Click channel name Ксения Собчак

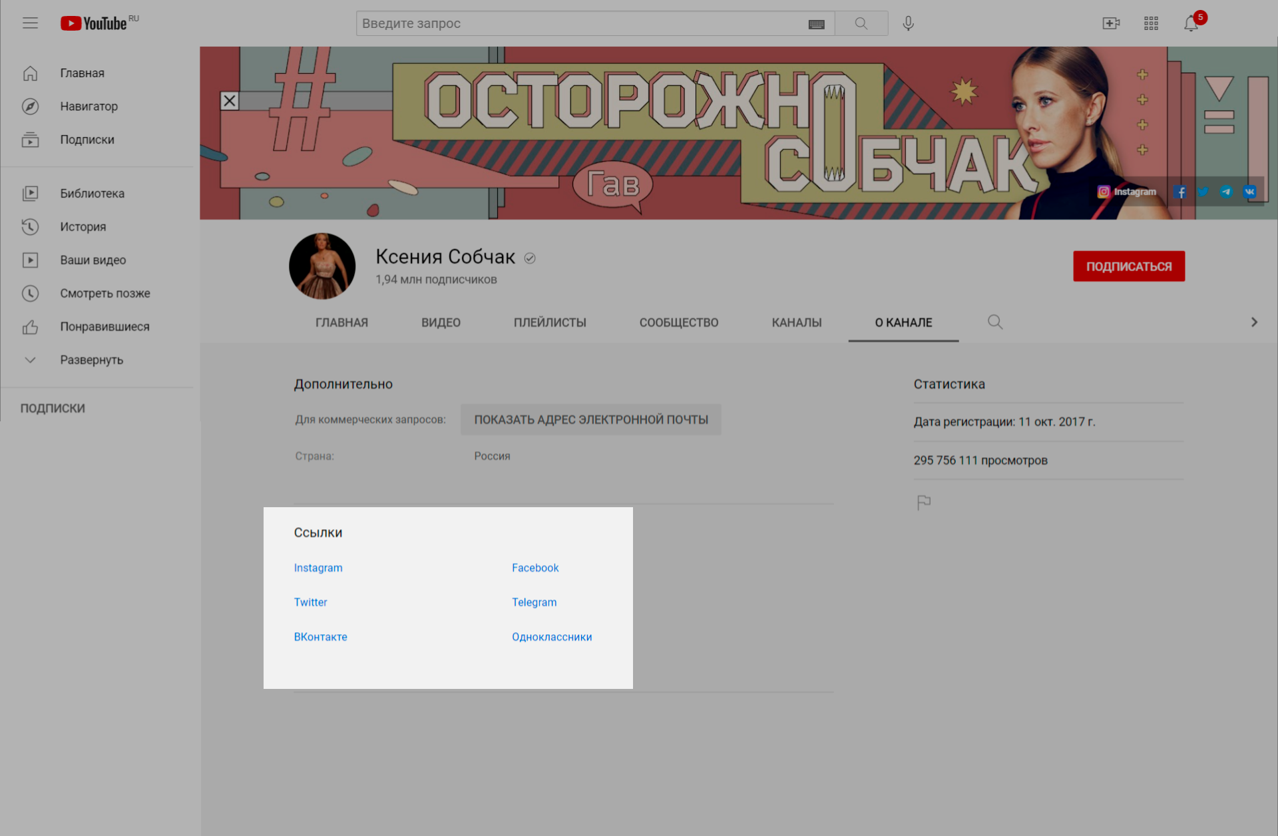click(x=445, y=257)
